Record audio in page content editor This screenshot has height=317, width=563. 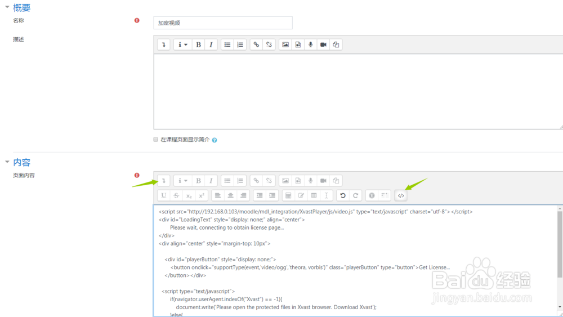coord(311,181)
